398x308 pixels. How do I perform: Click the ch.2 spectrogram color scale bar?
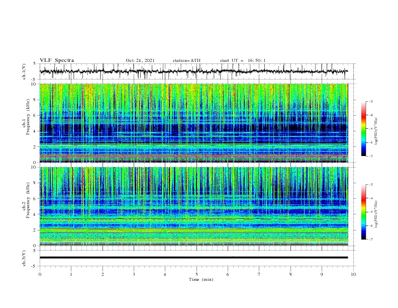pos(364,212)
